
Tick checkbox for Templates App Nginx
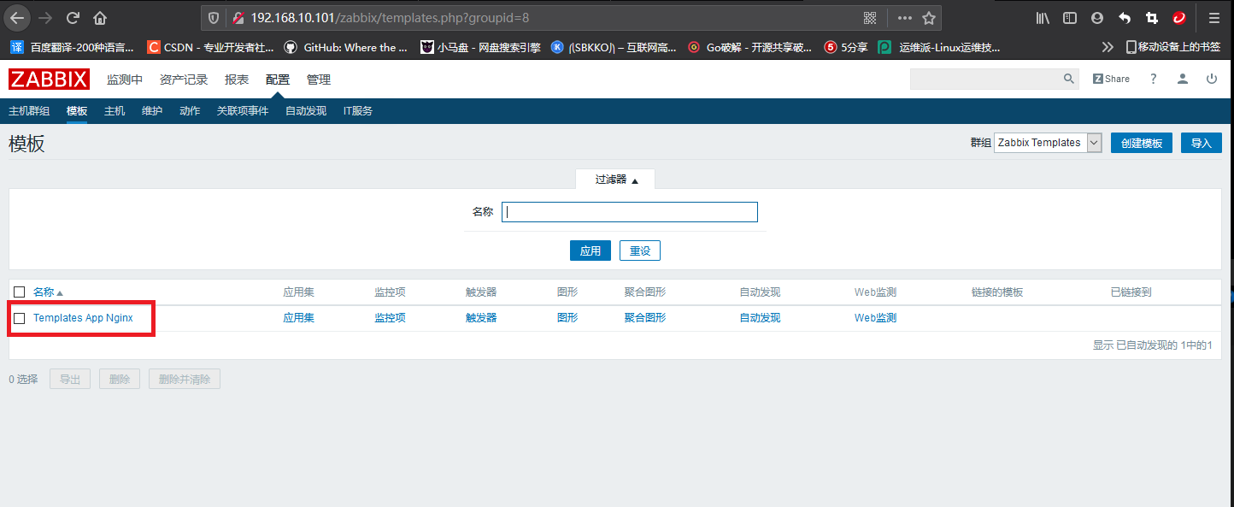click(20, 319)
